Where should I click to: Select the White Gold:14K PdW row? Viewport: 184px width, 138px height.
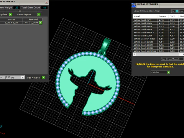coord(158,51)
